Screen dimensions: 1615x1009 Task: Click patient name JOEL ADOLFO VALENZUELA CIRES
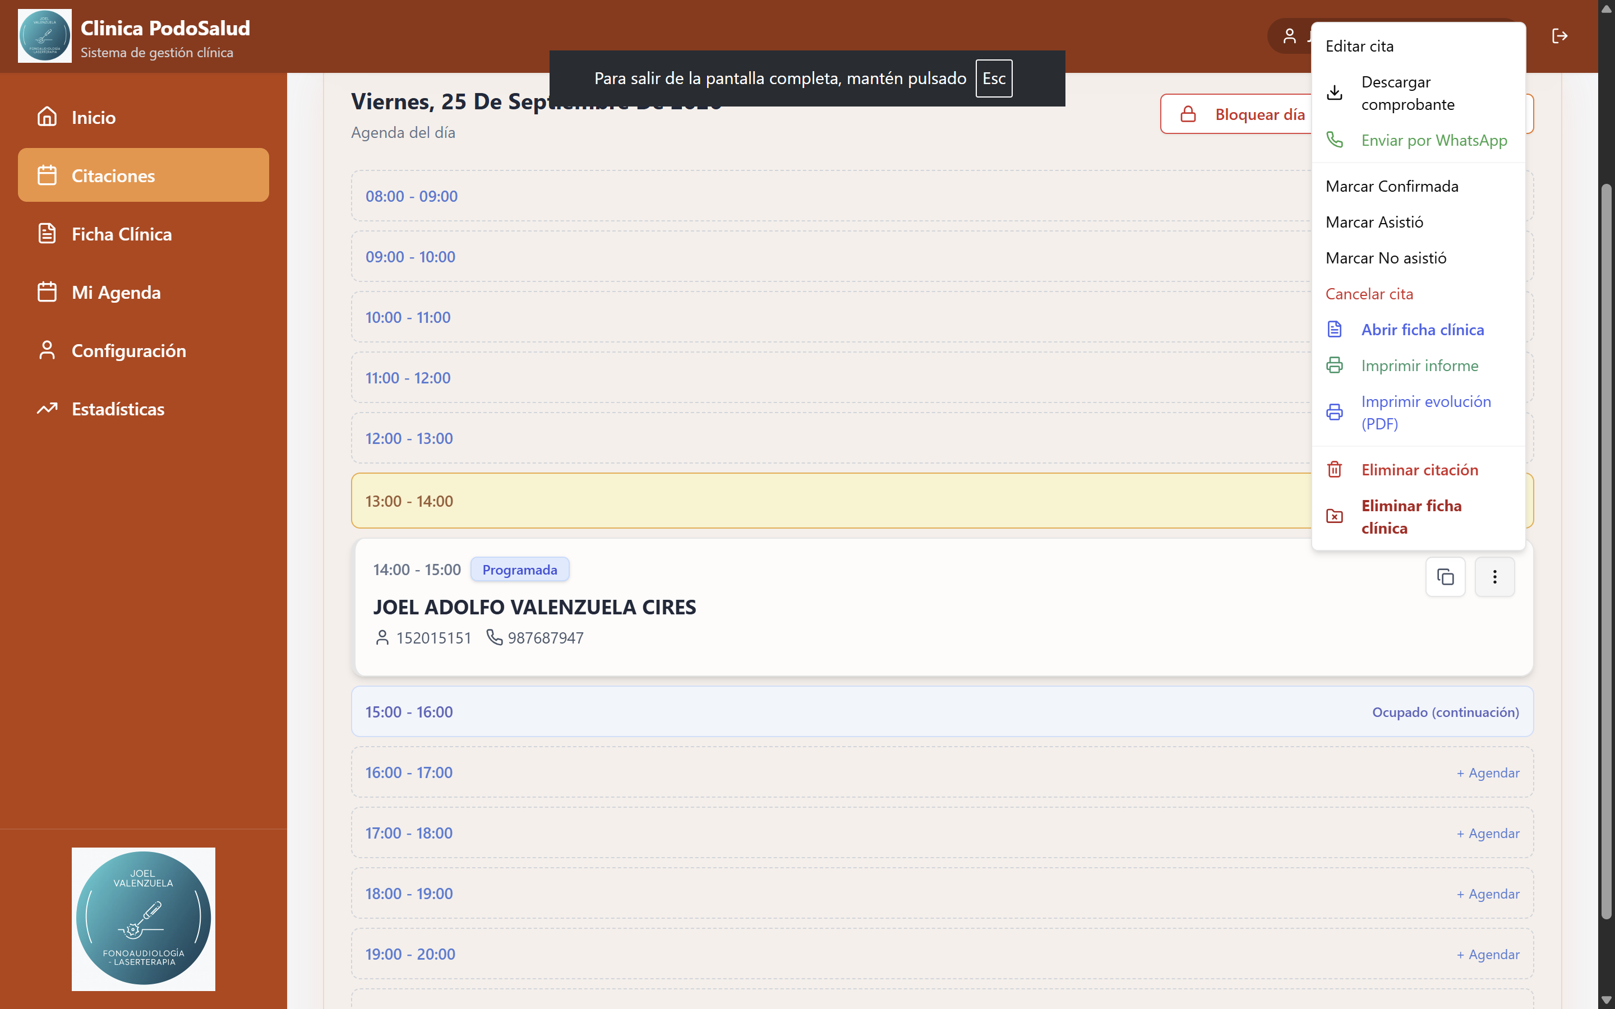coord(534,607)
